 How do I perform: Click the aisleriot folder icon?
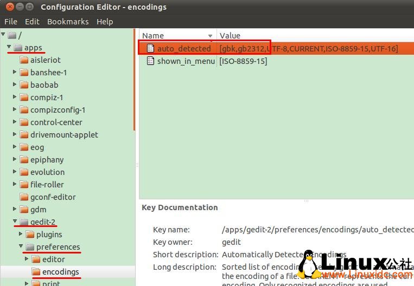pyautogui.click(x=24, y=60)
